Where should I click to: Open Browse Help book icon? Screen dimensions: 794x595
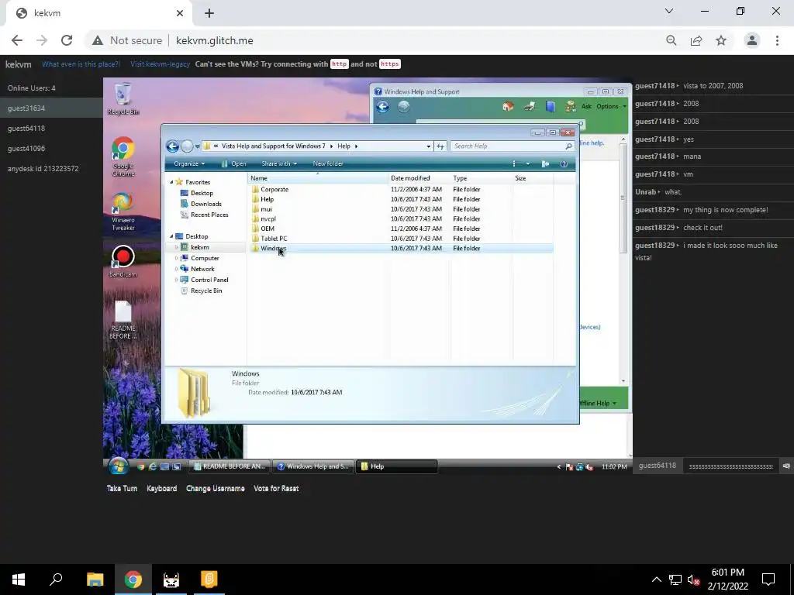[x=550, y=106]
